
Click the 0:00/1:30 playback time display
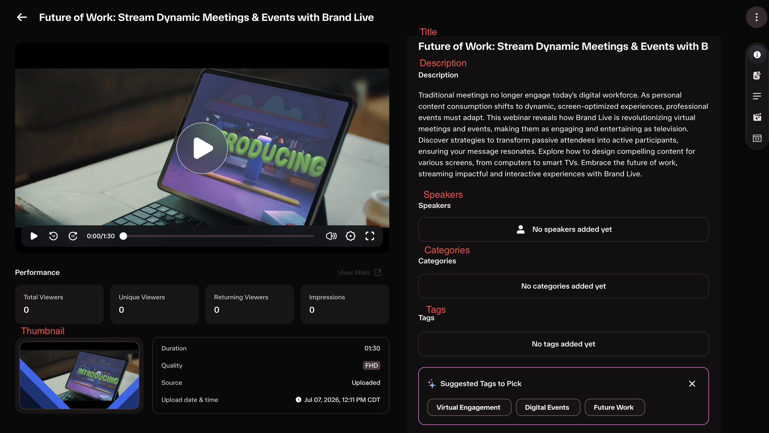click(x=101, y=236)
